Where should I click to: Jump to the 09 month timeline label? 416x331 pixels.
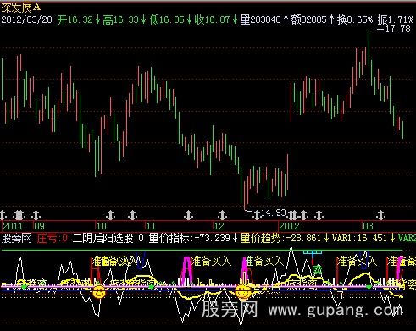[x=40, y=226]
